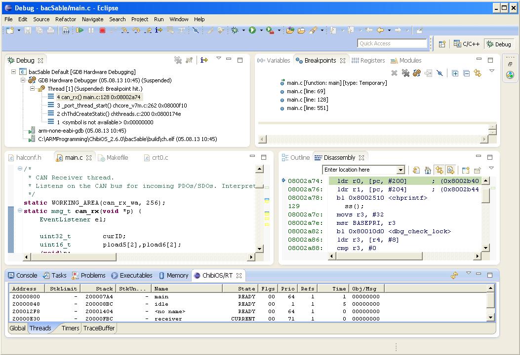The height and width of the screenshot is (355, 520).
Task: Toggle Show Source in Disassembly view
Action: point(450,170)
